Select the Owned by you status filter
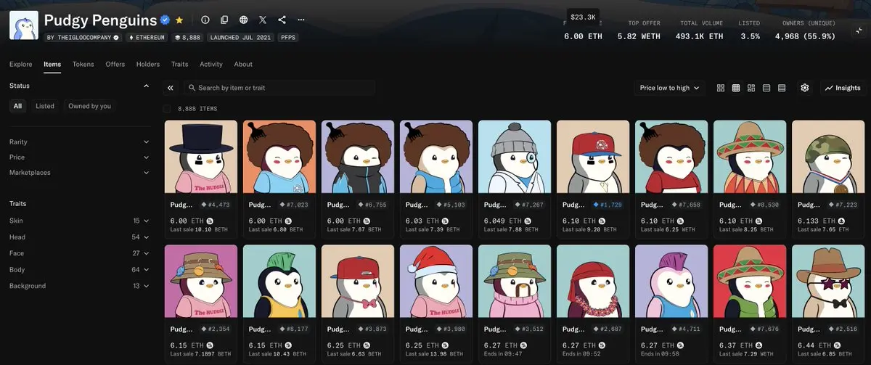Image resolution: width=871 pixels, height=365 pixels. 90,106
